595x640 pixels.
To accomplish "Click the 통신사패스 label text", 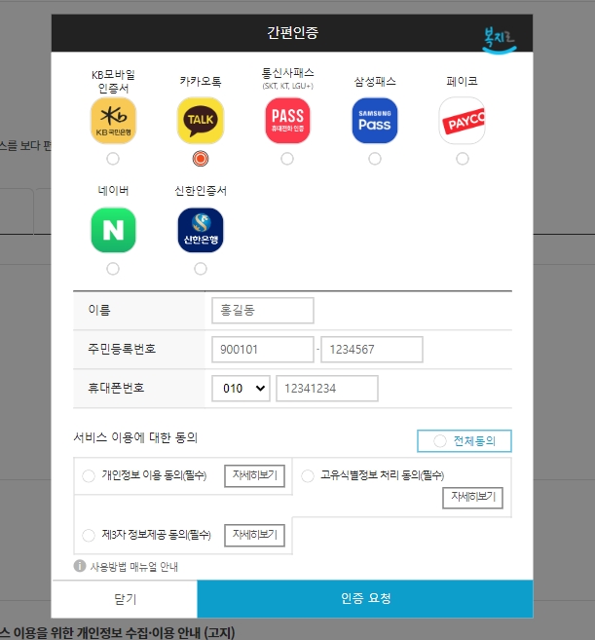I will [287, 73].
